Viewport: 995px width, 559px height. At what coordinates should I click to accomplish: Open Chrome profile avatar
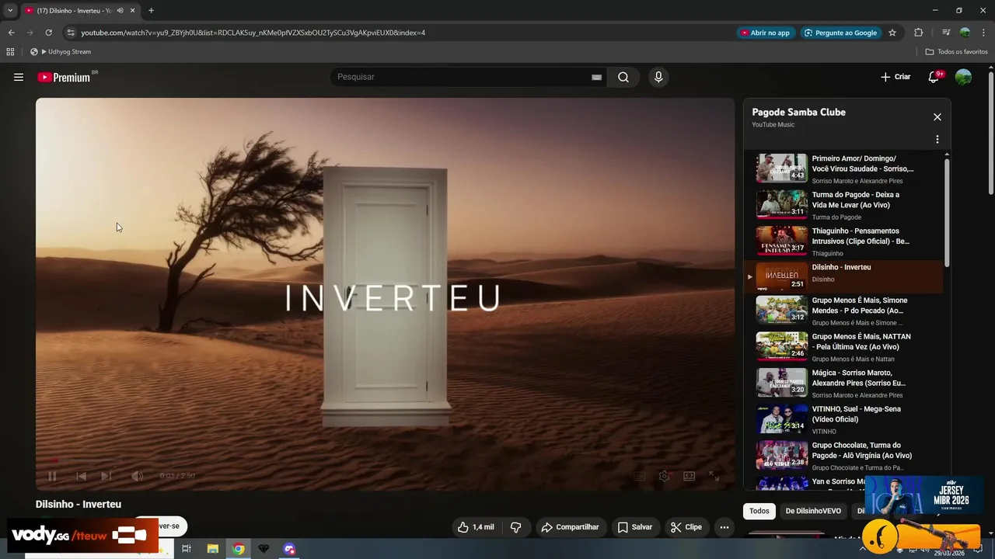[x=965, y=33]
